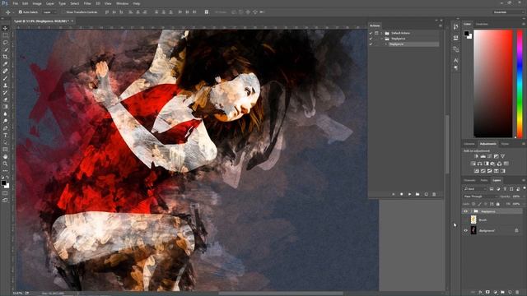Viewport: 527px width, 296px height.
Task: Select the Crop tool
Action: [5, 57]
